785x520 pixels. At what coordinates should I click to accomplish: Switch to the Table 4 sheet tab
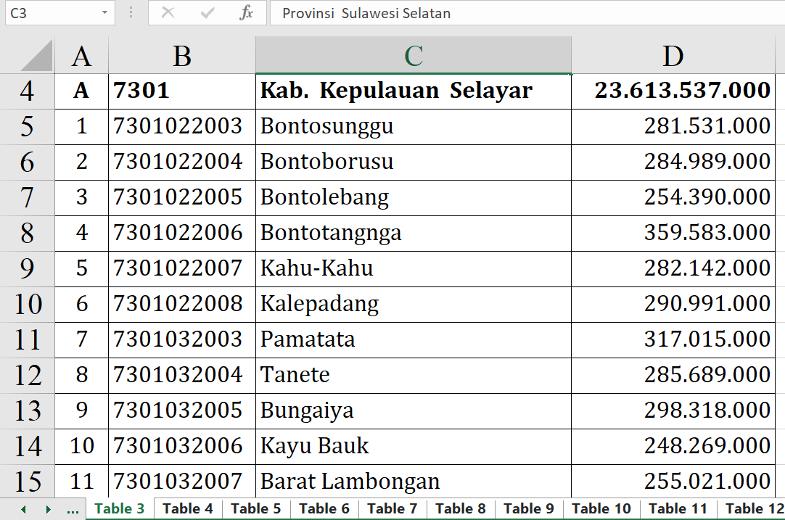point(188,509)
